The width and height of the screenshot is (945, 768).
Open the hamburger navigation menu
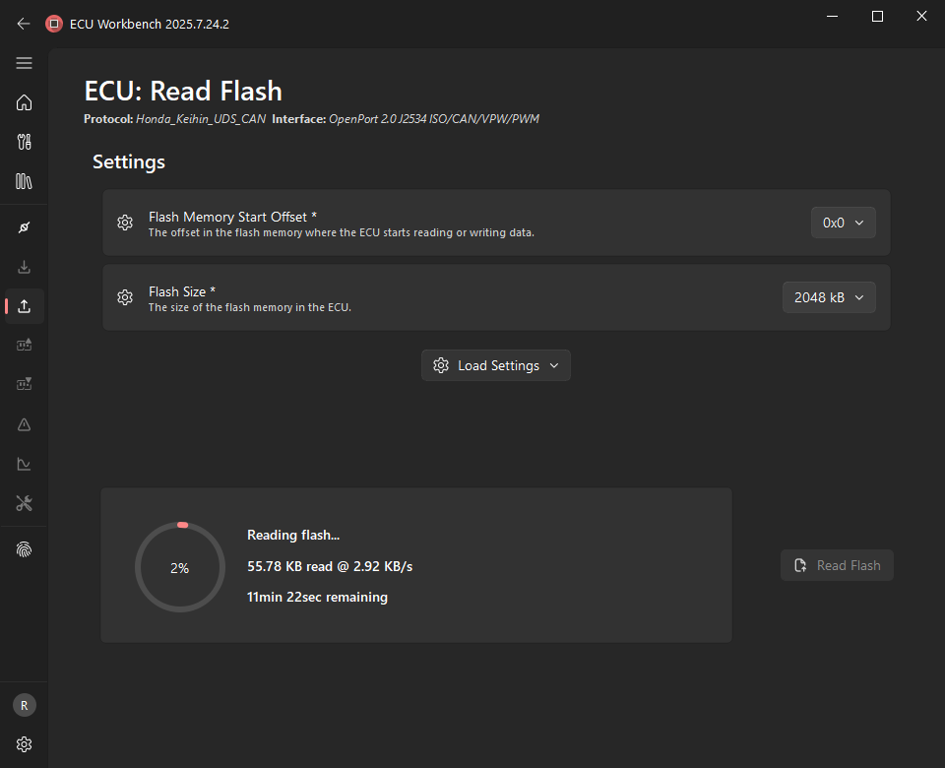click(x=24, y=63)
